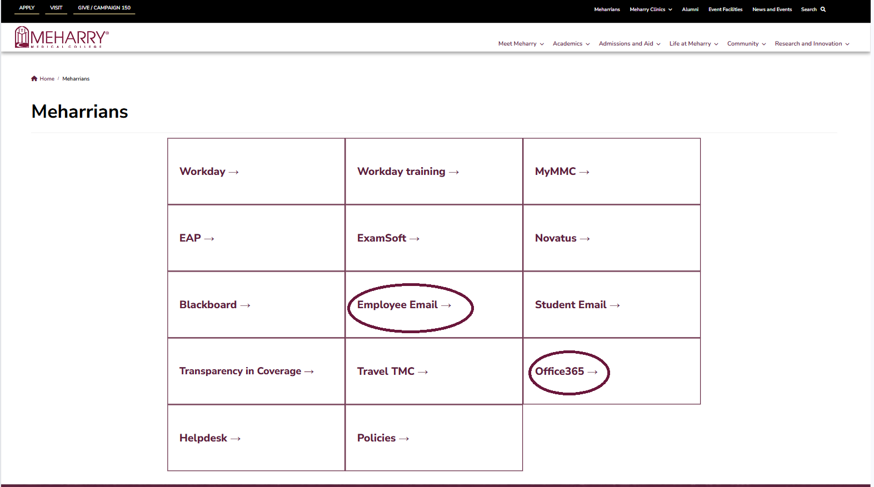This screenshot has width=874, height=487.
Task: Open the APPLY link
Action: [x=27, y=8]
